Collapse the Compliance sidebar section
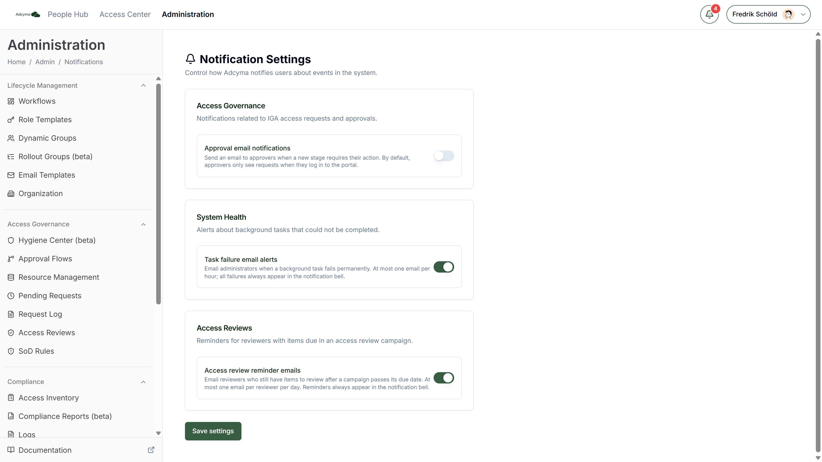 click(143, 382)
